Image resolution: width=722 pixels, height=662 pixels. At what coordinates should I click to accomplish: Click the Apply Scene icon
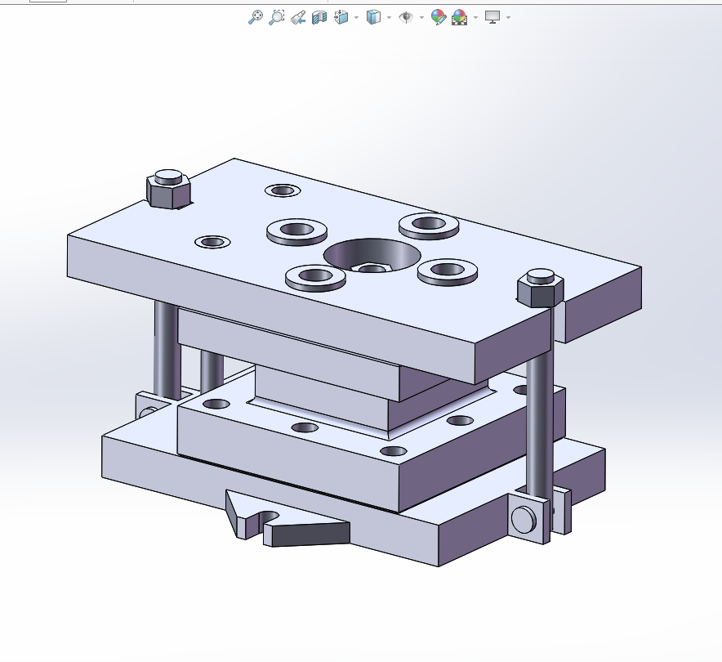pos(460,17)
